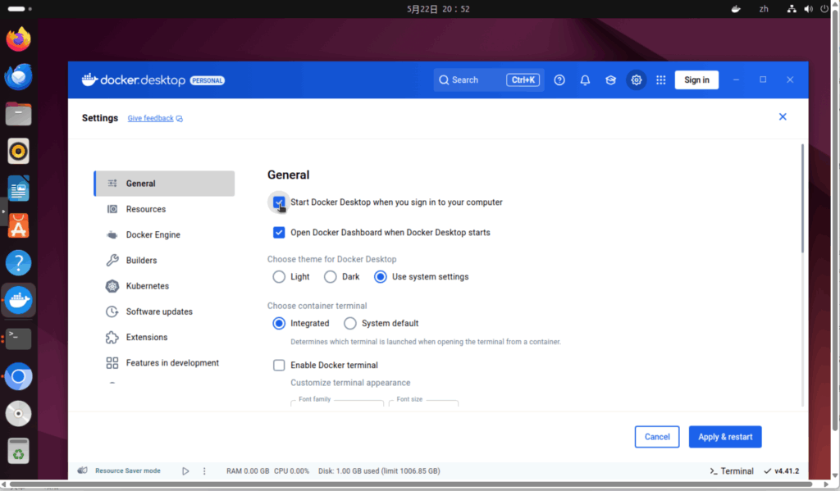Open Terminal from the dock
The image size is (840, 491).
[18, 339]
